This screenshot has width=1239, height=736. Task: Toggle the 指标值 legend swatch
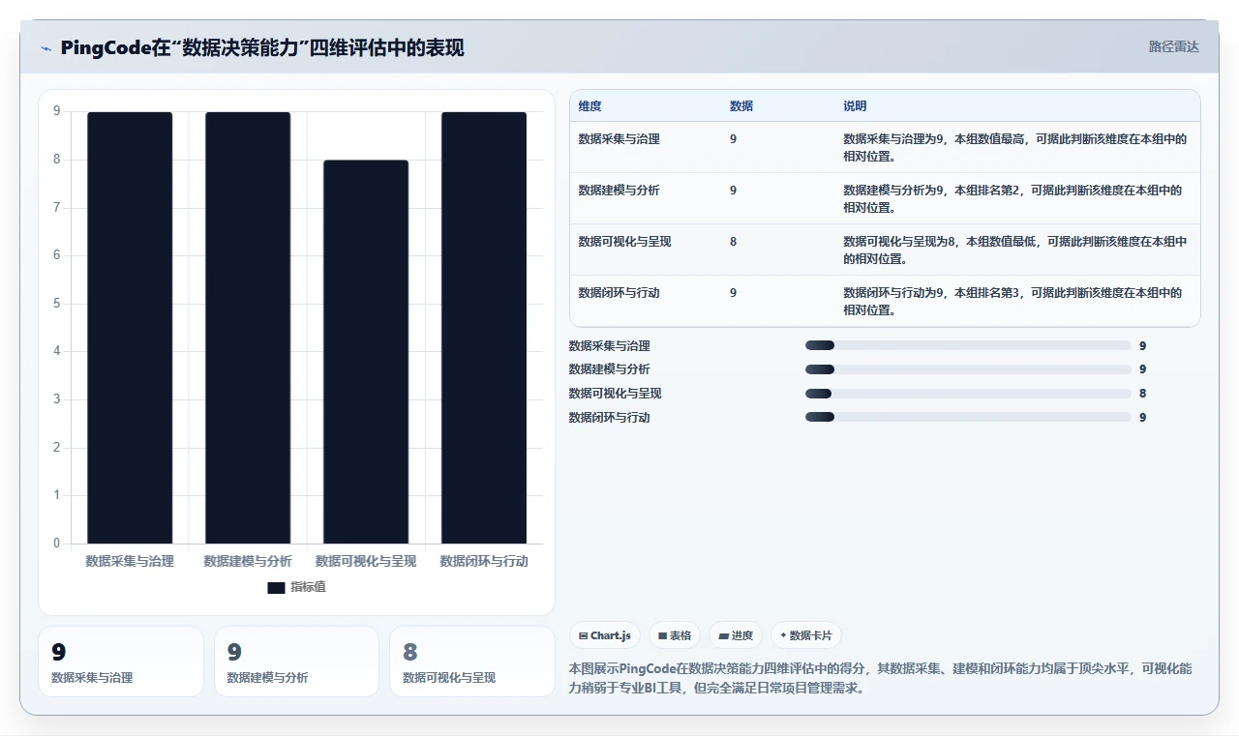(276, 587)
